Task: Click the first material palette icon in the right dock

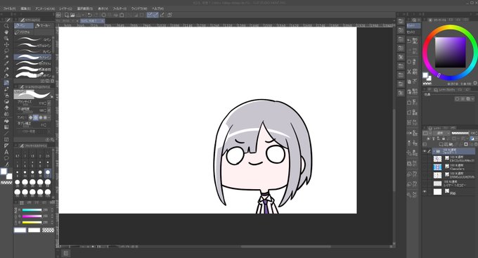Action: tap(401, 21)
